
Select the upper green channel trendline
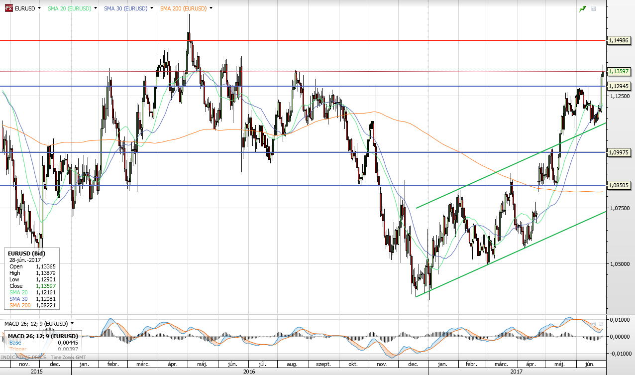click(x=511, y=165)
